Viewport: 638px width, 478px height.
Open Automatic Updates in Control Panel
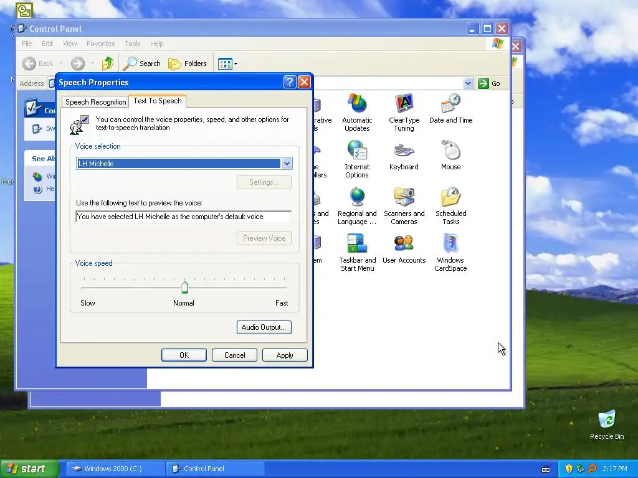point(357,113)
